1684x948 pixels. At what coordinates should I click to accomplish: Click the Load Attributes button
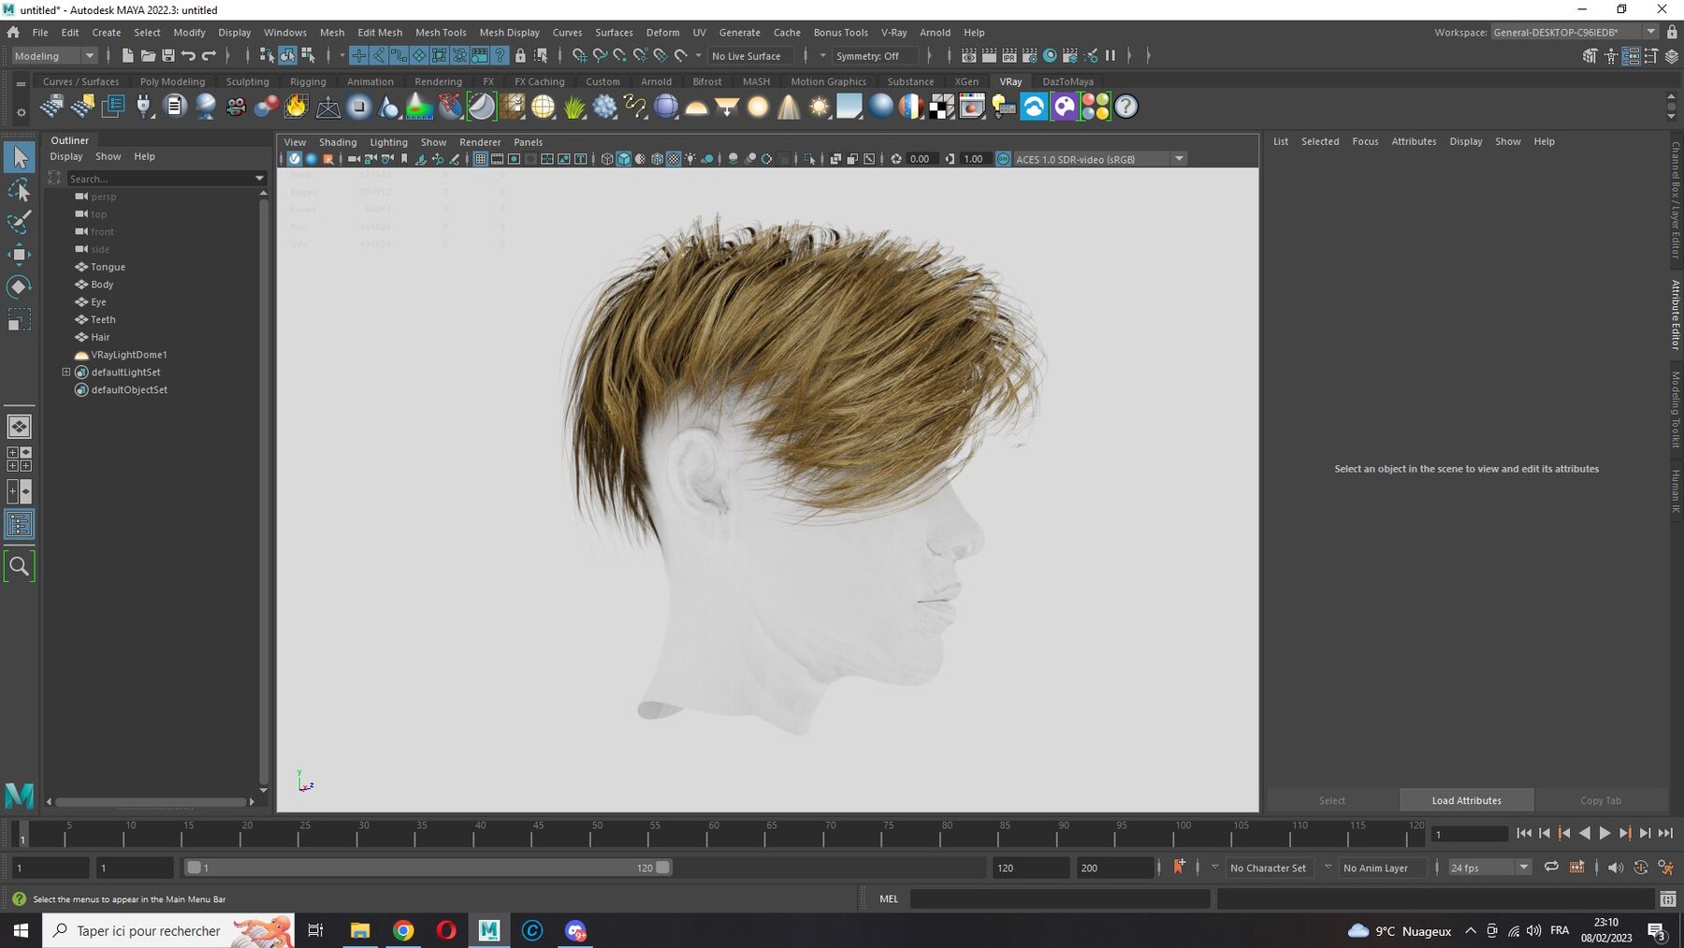coord(1466,800)
